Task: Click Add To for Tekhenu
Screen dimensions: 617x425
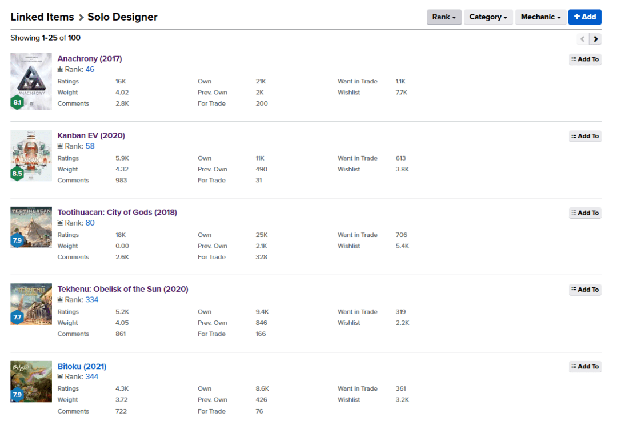Action: click(x=585, y=290)
